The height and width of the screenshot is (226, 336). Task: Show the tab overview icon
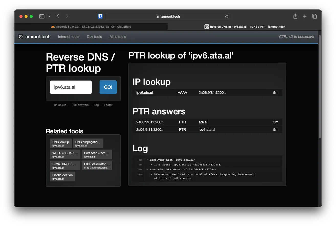315,16
